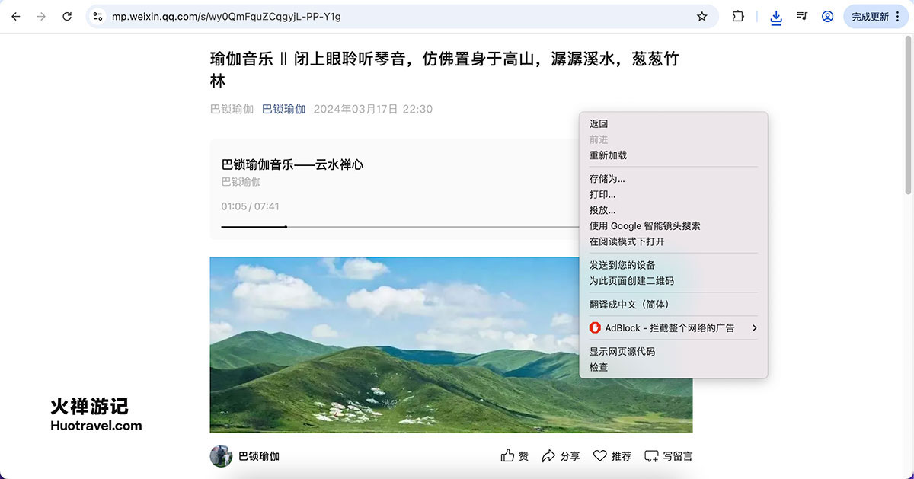Click the page reload icon

click(67, 15)
